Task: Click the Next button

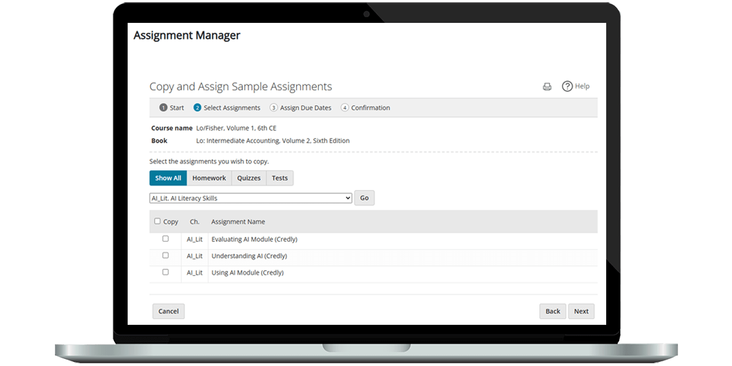Action: click(581, 311)
